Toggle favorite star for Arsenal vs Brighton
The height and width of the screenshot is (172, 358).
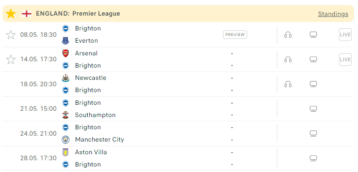click(11, 60)
